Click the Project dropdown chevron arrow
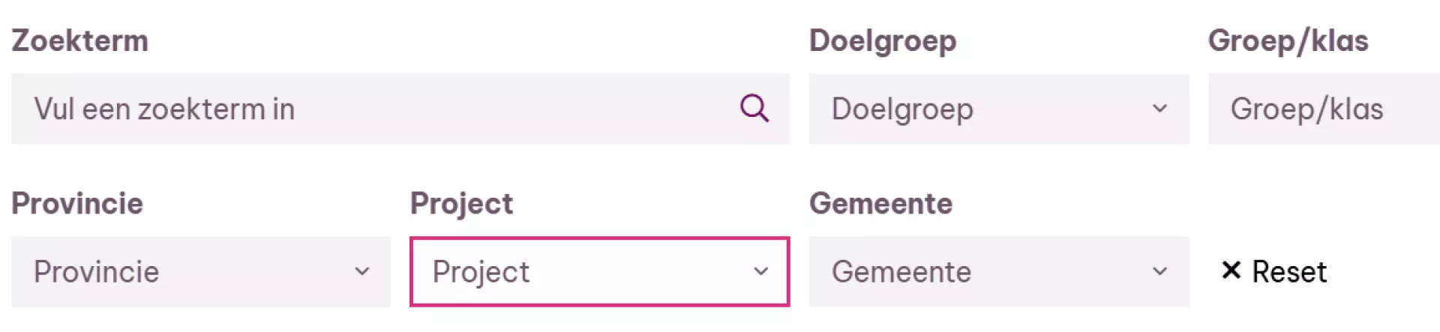This screenshot has height=332, width=1440. [760, 271]
